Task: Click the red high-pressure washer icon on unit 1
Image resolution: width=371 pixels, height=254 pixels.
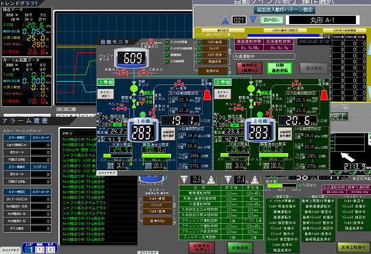Action: (x=207, y=95)
